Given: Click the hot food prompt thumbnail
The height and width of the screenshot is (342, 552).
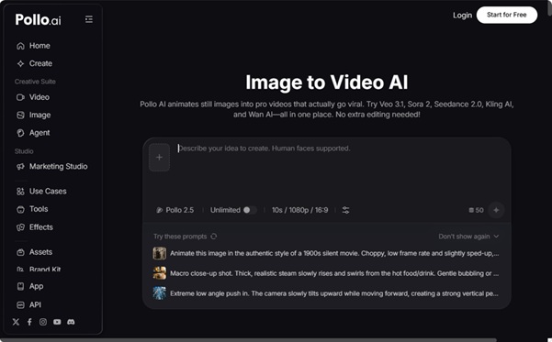Looking at the screenshot, I should pyautogui.click(x=160, y=273).
